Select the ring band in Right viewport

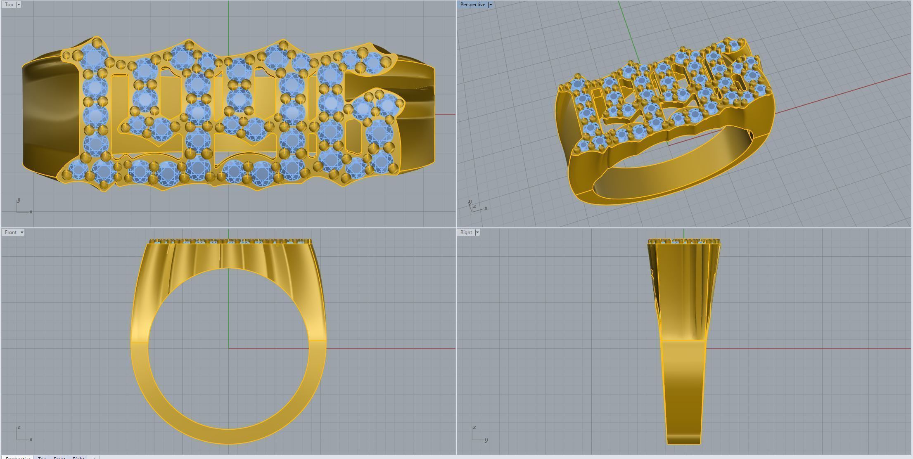(683, 392)
